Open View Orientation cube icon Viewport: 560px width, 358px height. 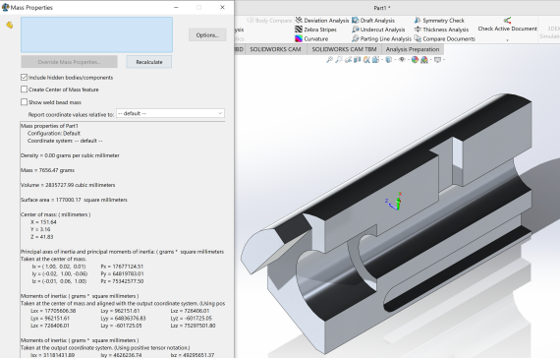pos(375,60)
